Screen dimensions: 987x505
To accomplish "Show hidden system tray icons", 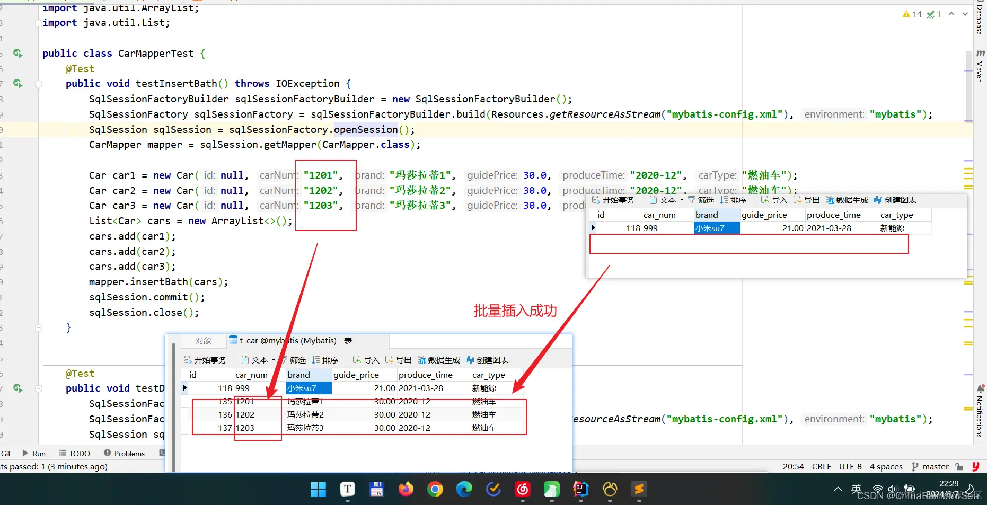I will pyautogui.click(x=838, y=489).
